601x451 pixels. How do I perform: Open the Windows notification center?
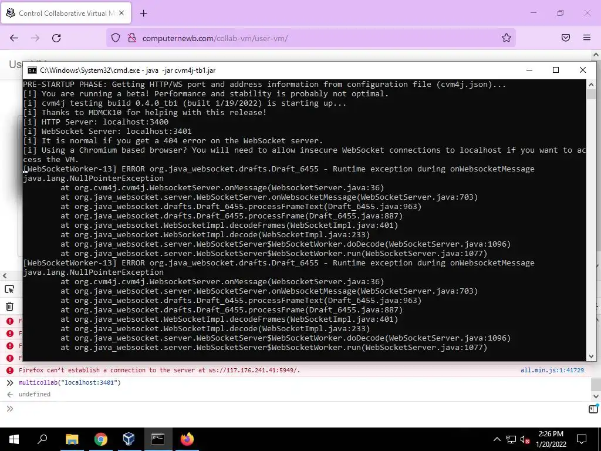pos(582,439)
